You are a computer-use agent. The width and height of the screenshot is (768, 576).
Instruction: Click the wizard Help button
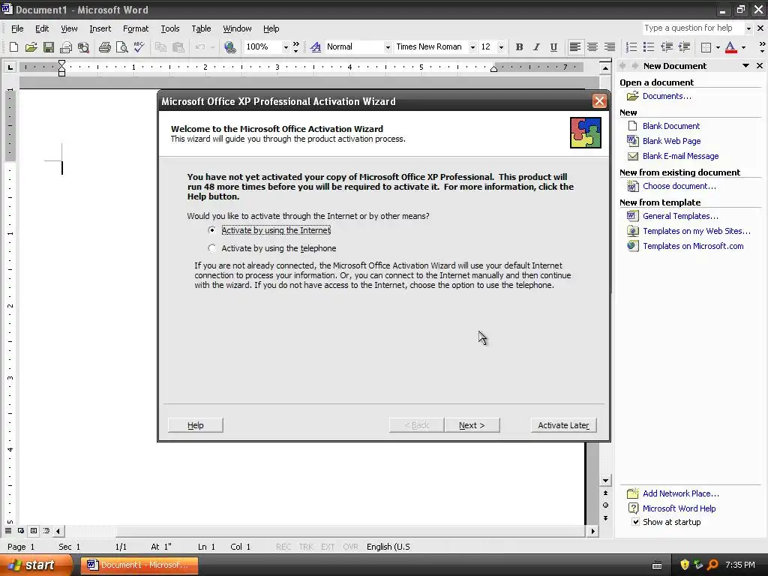pyautogui.click(x=196, y=425)
